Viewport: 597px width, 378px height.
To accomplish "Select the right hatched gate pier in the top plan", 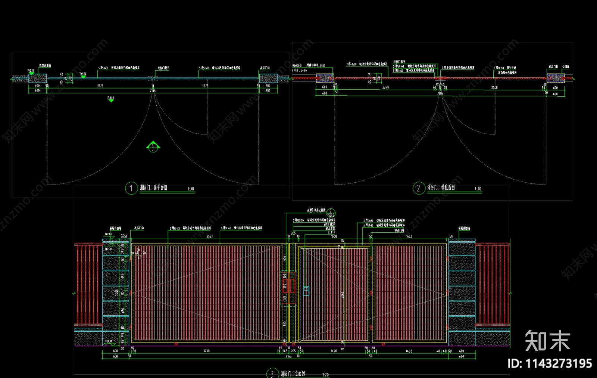I will tap(268, 78).
